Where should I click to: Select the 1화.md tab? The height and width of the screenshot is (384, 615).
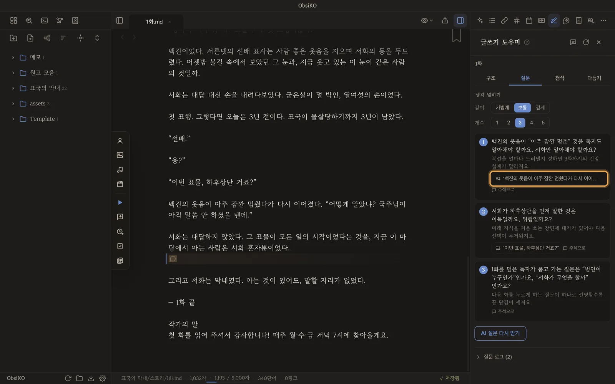(154, 22)
